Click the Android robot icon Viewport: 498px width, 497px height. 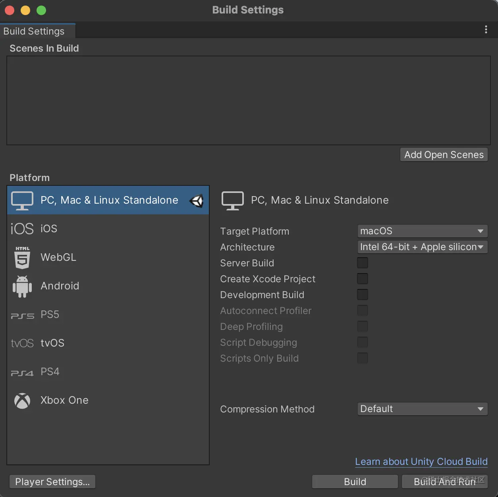(22, 286)
